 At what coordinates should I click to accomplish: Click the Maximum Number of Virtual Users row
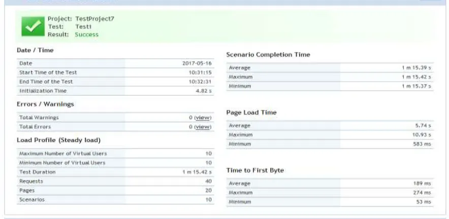(115, 154)
